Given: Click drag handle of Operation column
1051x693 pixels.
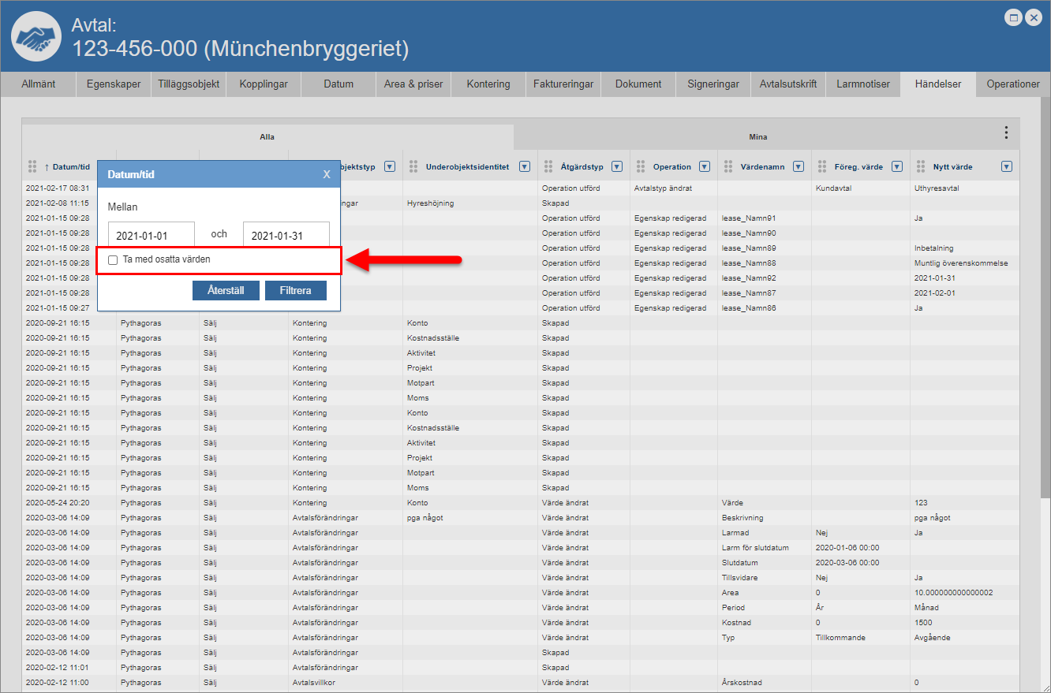Looking at the screenshot, I should tap(640, 166).
